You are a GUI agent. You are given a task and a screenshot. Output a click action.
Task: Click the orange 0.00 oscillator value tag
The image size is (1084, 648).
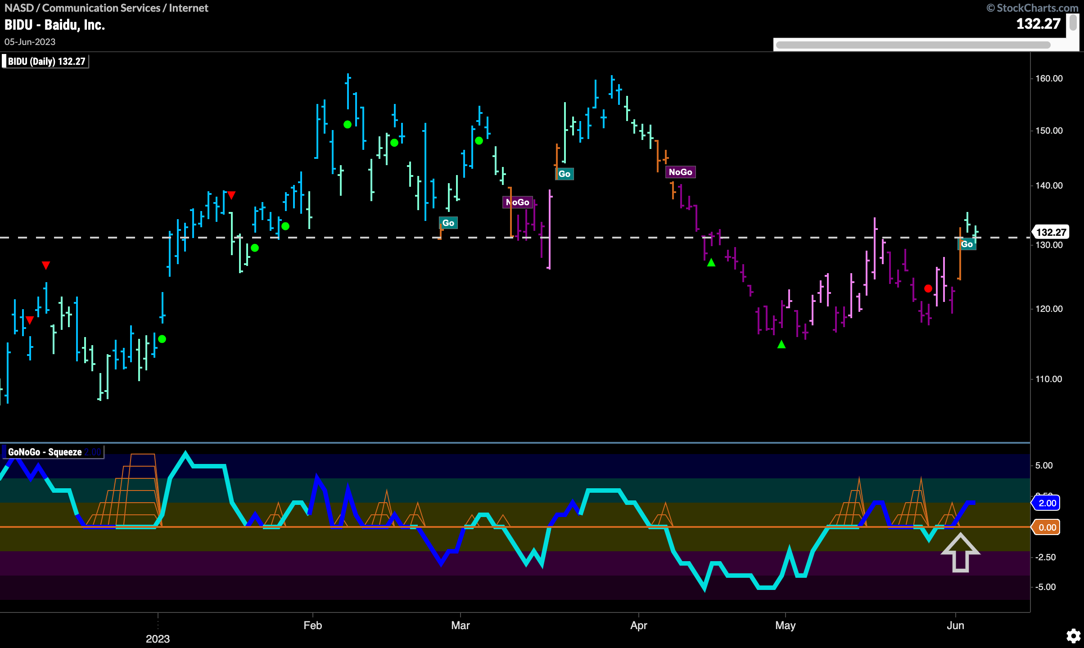tap(1046, 527)
